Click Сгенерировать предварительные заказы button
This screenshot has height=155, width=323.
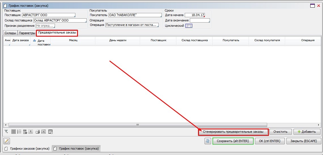click(x=233, y=132)
